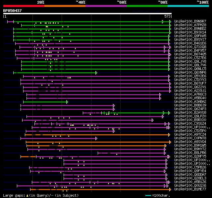This screenshot has width=212, height=198.
Task: Select the UniRef100_C0PNT8 hit name
Action: (x=190, y=138)
